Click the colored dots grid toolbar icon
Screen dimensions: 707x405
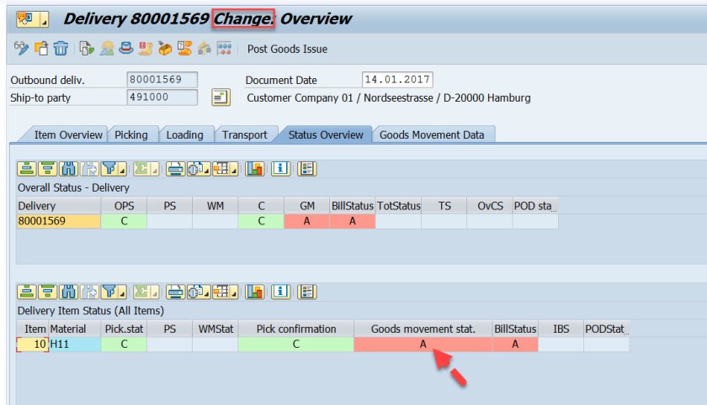point(224,48)
